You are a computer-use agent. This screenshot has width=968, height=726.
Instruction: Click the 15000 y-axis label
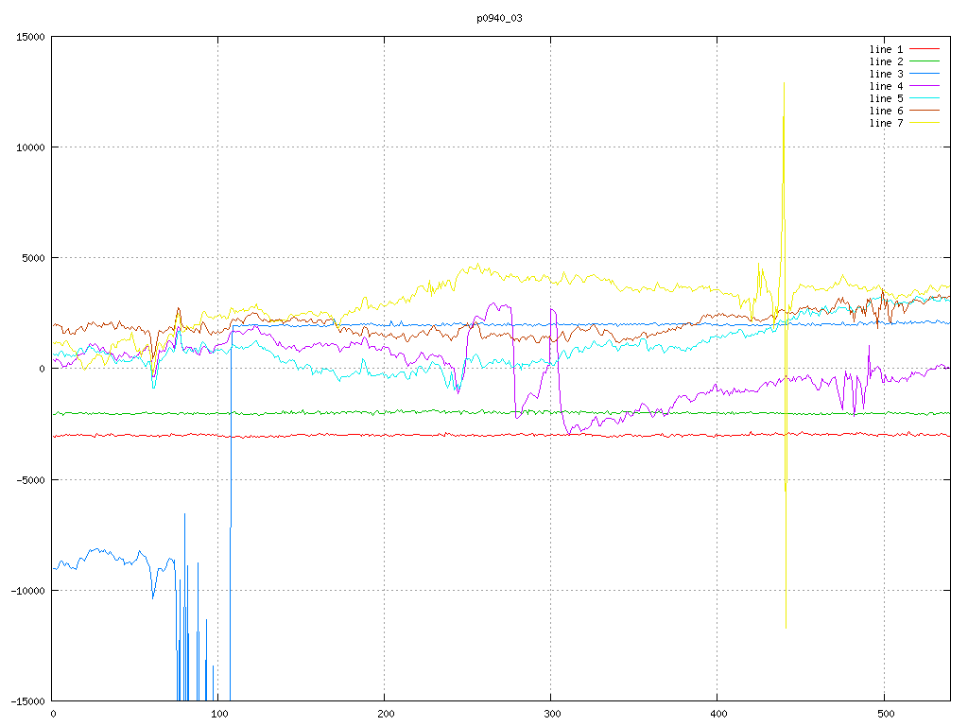pyautogui.click(x=29, y=37)
